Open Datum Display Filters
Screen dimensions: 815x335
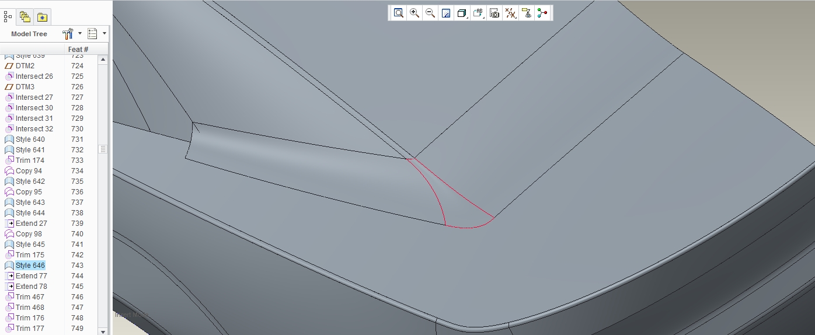[511, 13]
